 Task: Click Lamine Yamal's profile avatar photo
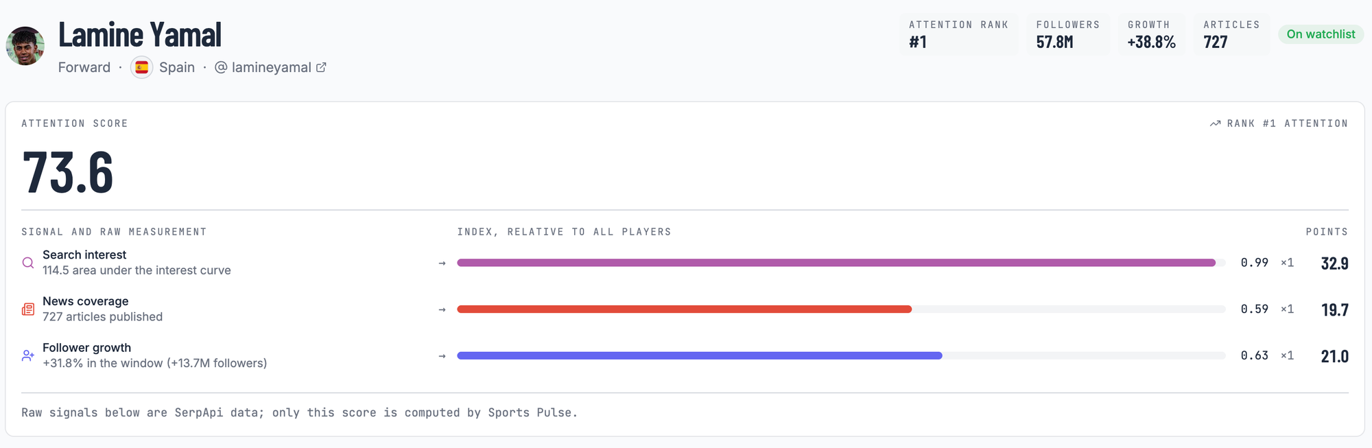pos(25,46)
